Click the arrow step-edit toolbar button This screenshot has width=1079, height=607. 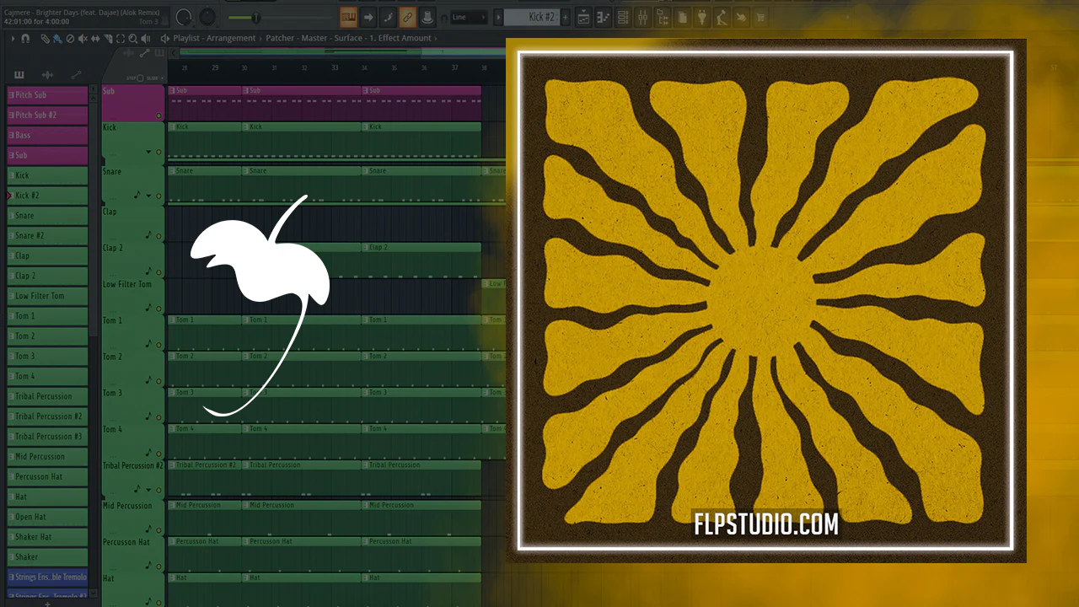point(368,17)
